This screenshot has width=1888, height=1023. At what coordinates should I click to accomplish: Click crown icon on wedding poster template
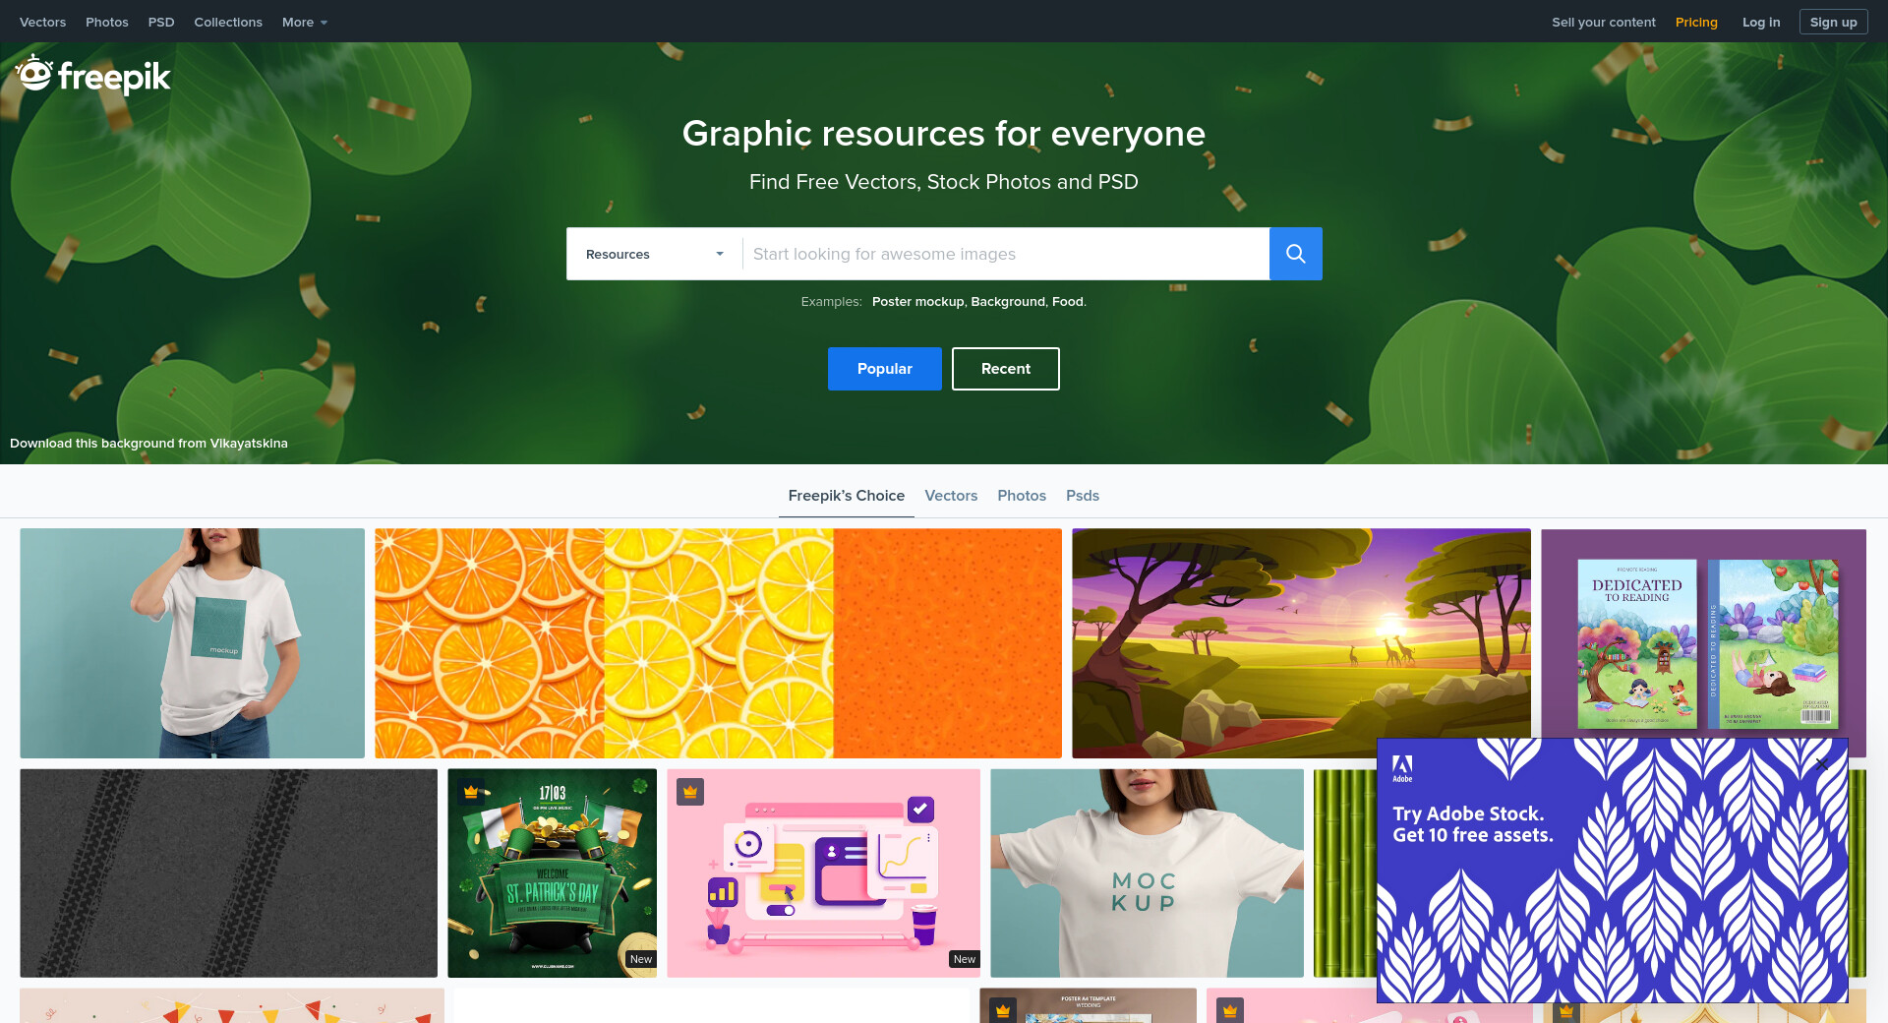(1002, 1010)
